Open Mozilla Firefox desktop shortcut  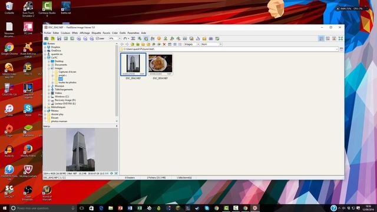tap(28, 151)
